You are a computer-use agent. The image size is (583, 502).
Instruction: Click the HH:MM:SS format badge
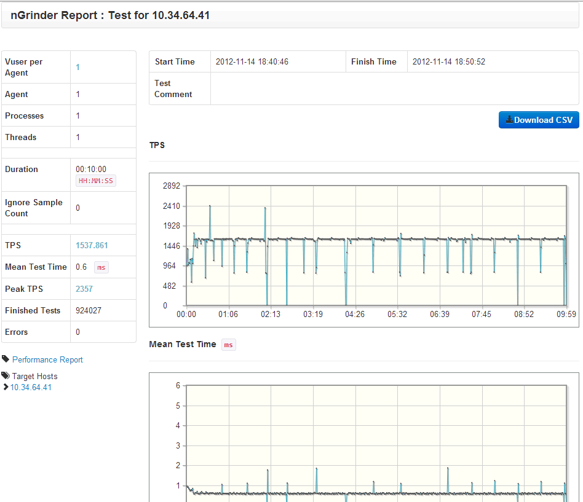point(96,181)
